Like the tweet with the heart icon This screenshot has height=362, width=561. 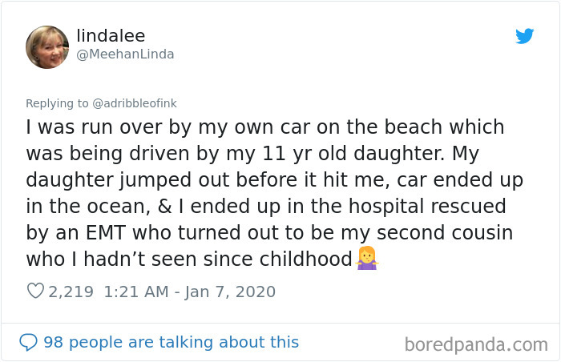pyautogui.click(x=35, y=292)
